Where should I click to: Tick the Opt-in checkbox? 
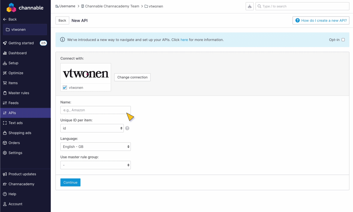click(x=343, y=40)
